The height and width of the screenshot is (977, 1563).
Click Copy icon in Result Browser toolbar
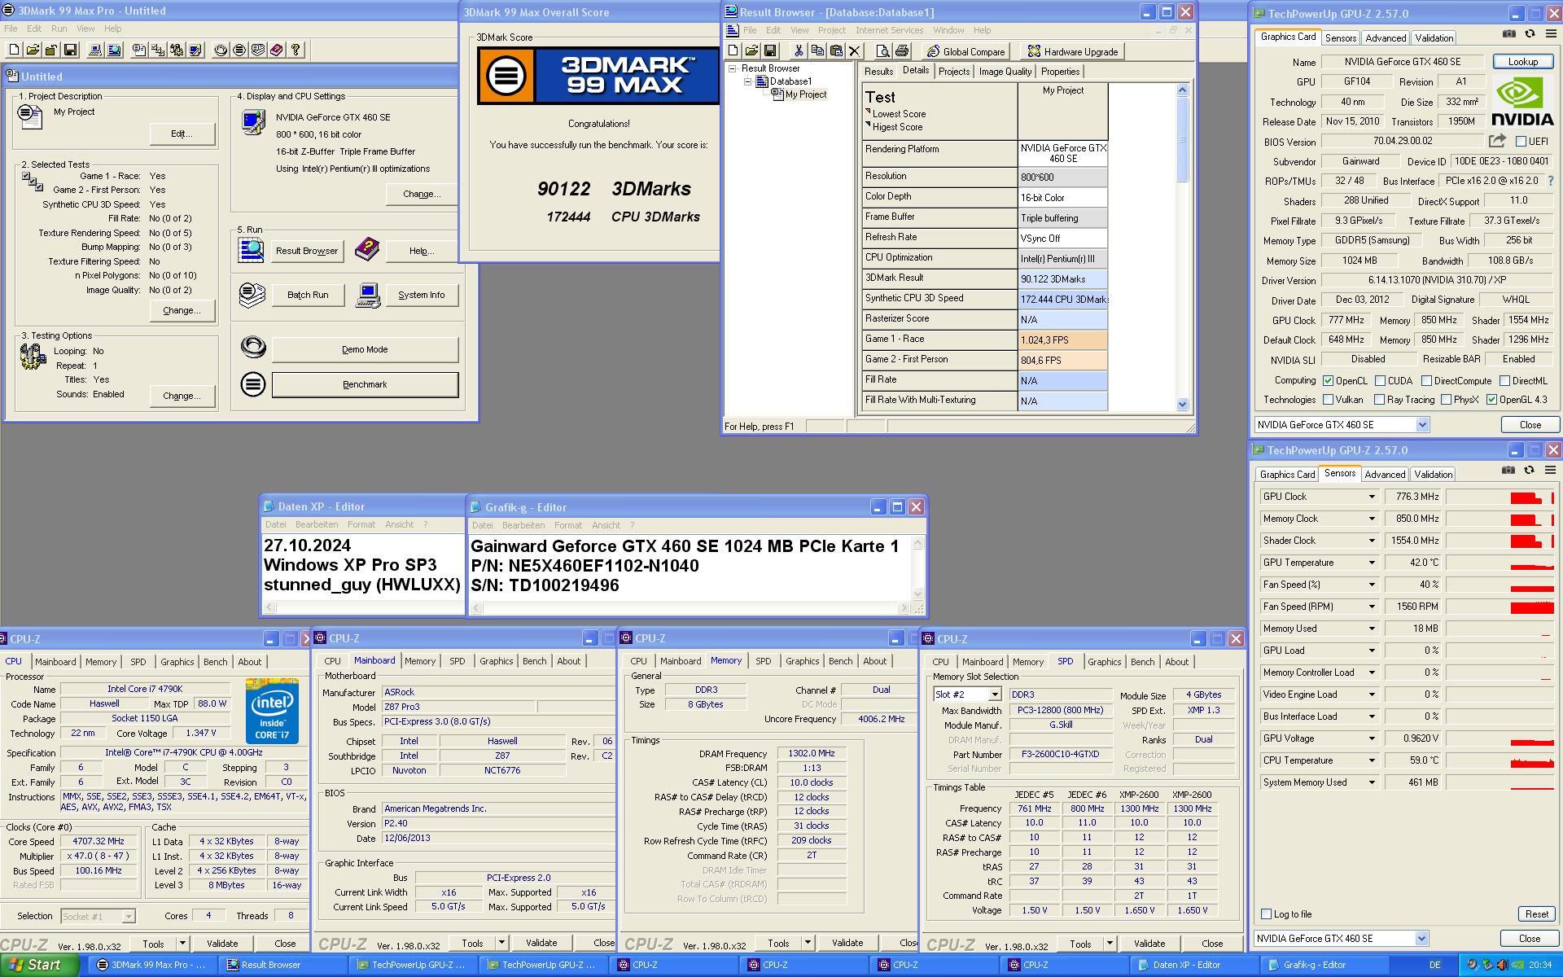click(817, 50)
